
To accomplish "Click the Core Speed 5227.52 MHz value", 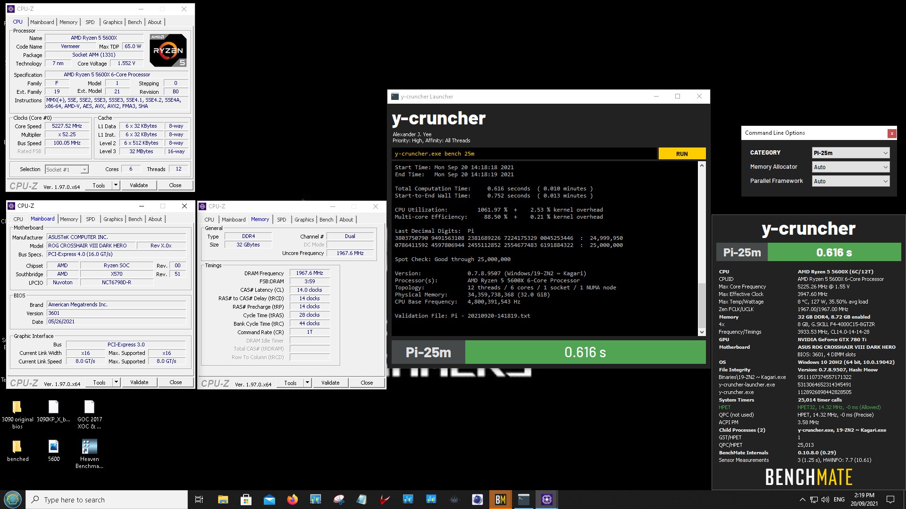I will coord(67,126).
